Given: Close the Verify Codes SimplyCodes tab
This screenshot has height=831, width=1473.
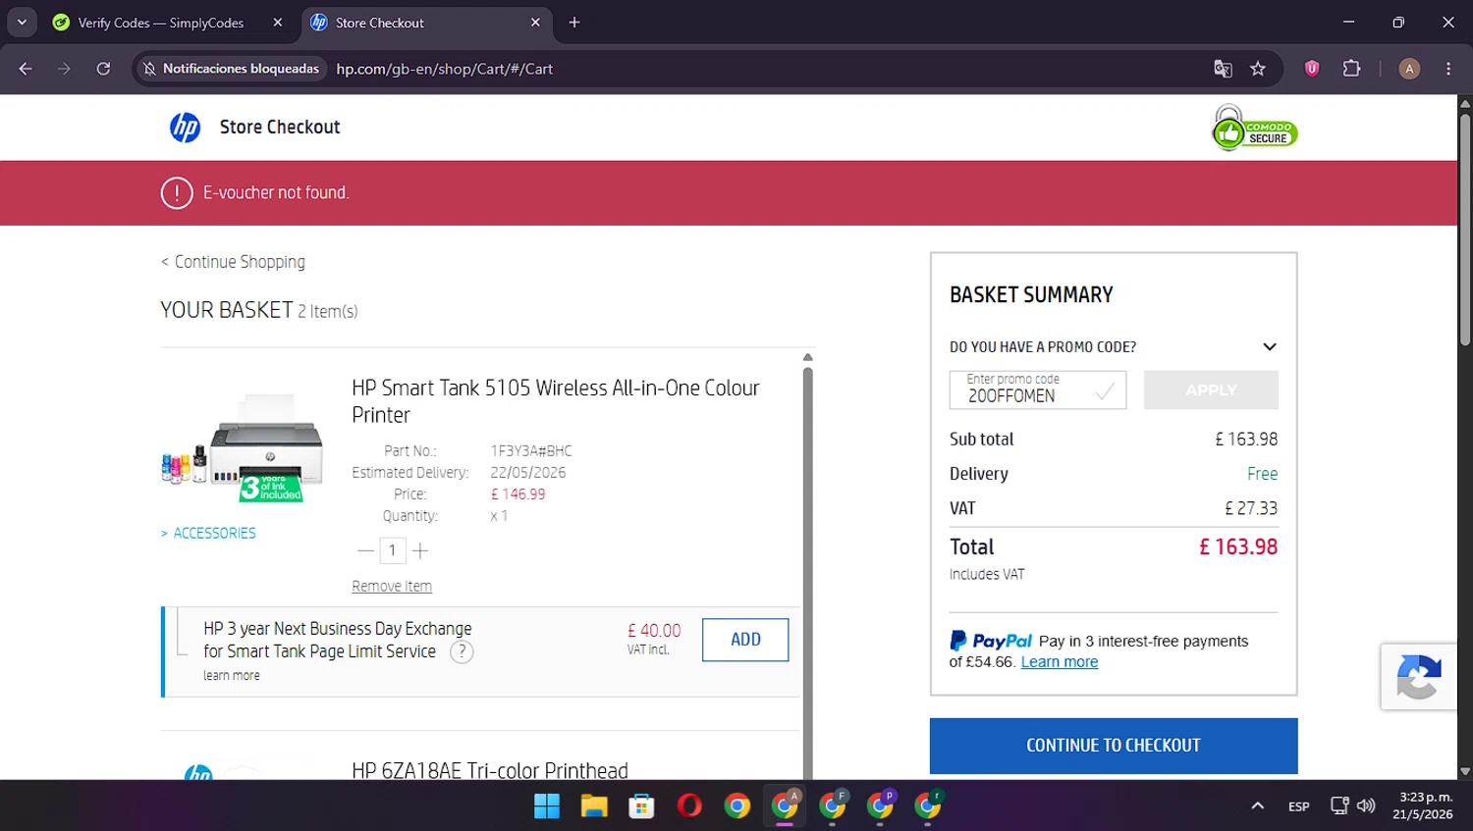Looking at the screenshot, I should [x=278, y=23].
